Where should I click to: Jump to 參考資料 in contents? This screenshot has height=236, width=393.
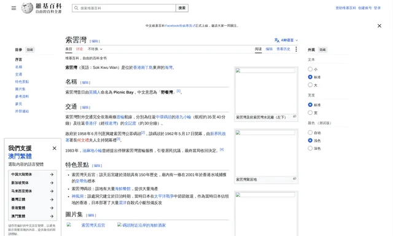(x=22, y=96)
